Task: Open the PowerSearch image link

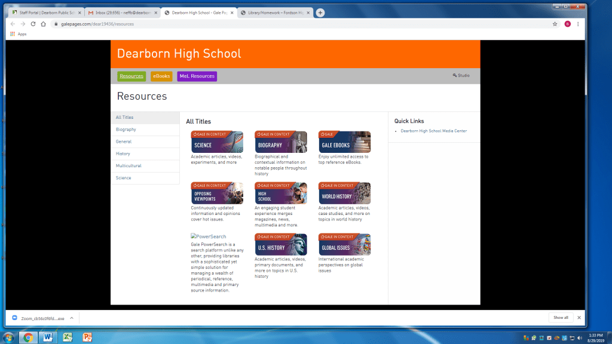Action: coord(209,236)
